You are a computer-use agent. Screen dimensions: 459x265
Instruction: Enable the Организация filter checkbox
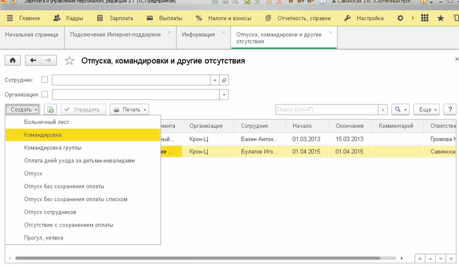(44, 94)
